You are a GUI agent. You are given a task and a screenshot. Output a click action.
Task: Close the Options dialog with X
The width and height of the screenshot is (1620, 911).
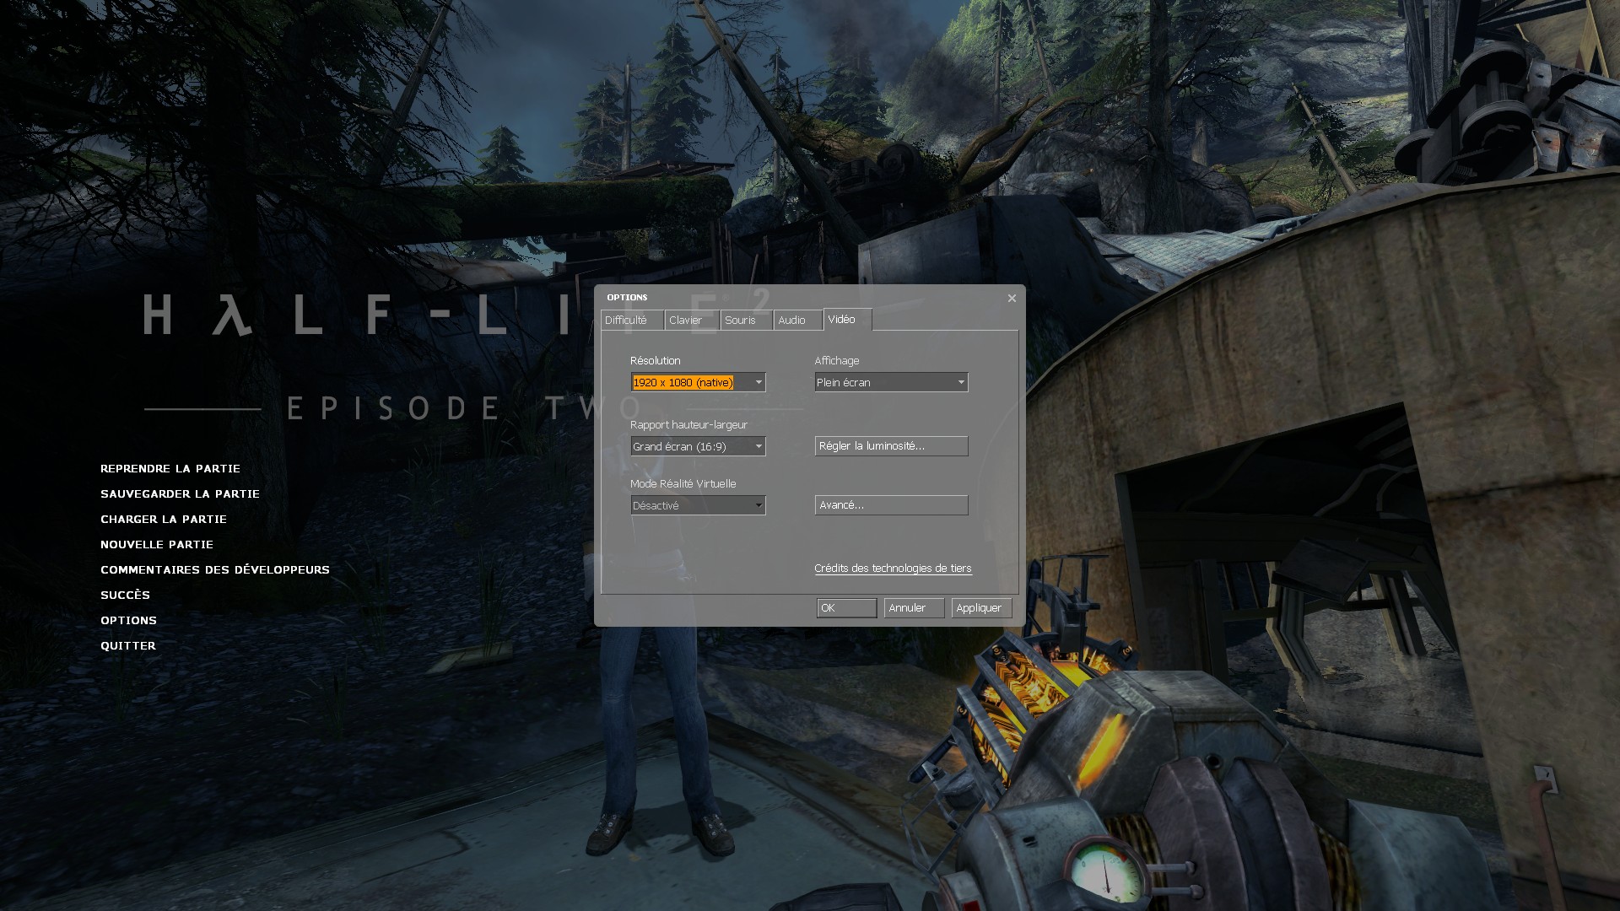[1012, 298]
